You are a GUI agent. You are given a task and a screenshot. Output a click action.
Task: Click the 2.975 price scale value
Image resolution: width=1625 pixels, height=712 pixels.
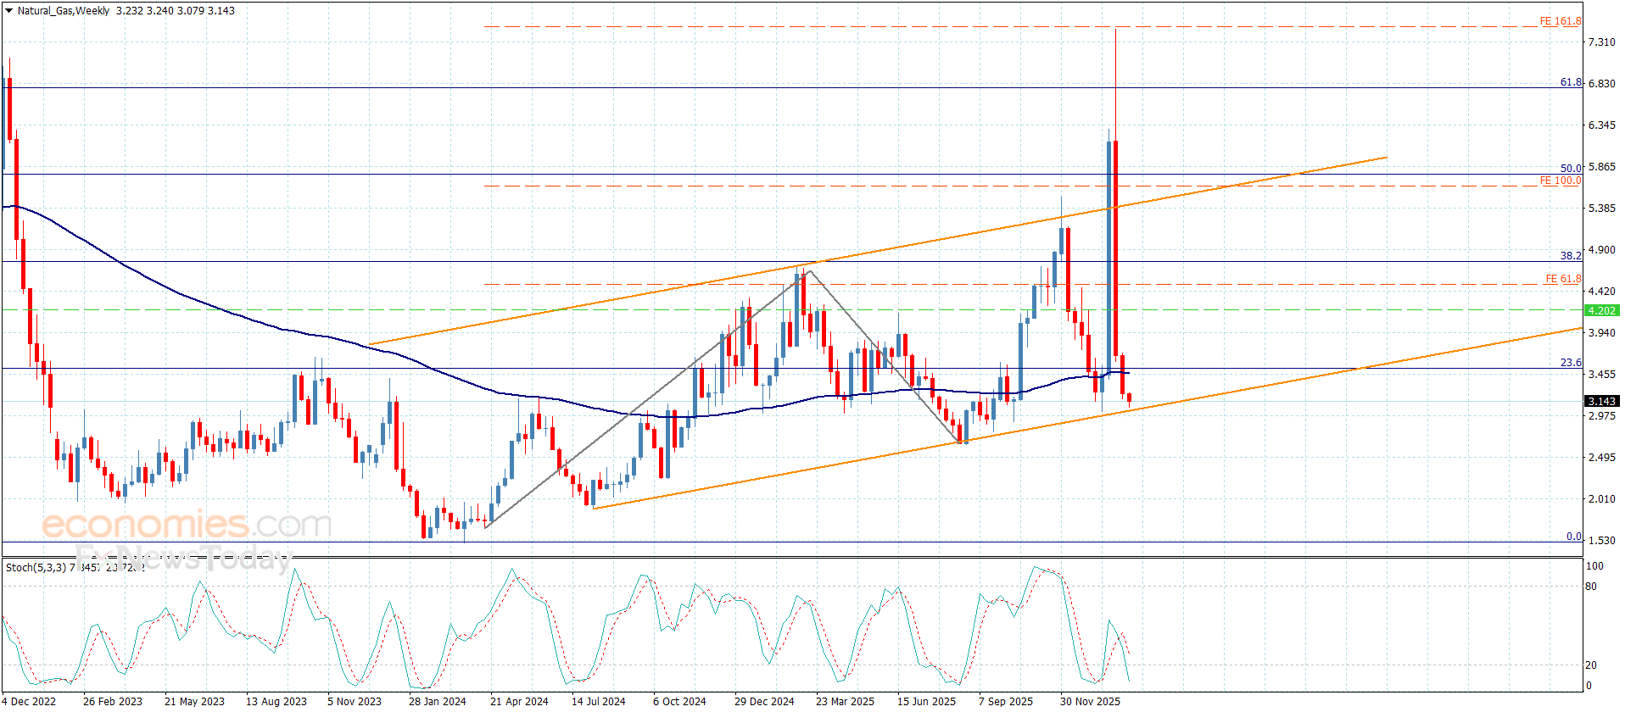pyautogui.click(x=1602, y=416)
